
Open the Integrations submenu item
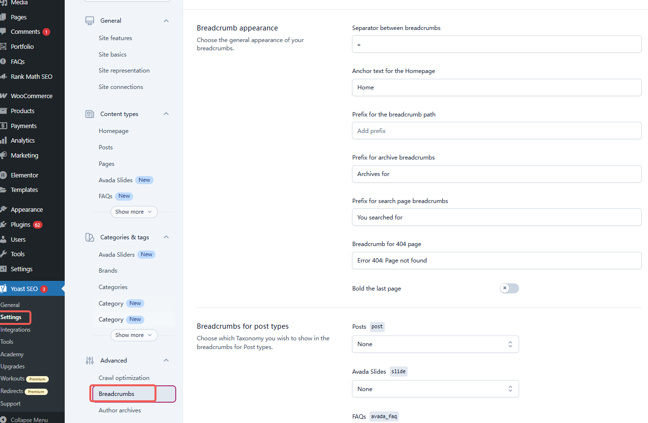(x=15, y=330)
